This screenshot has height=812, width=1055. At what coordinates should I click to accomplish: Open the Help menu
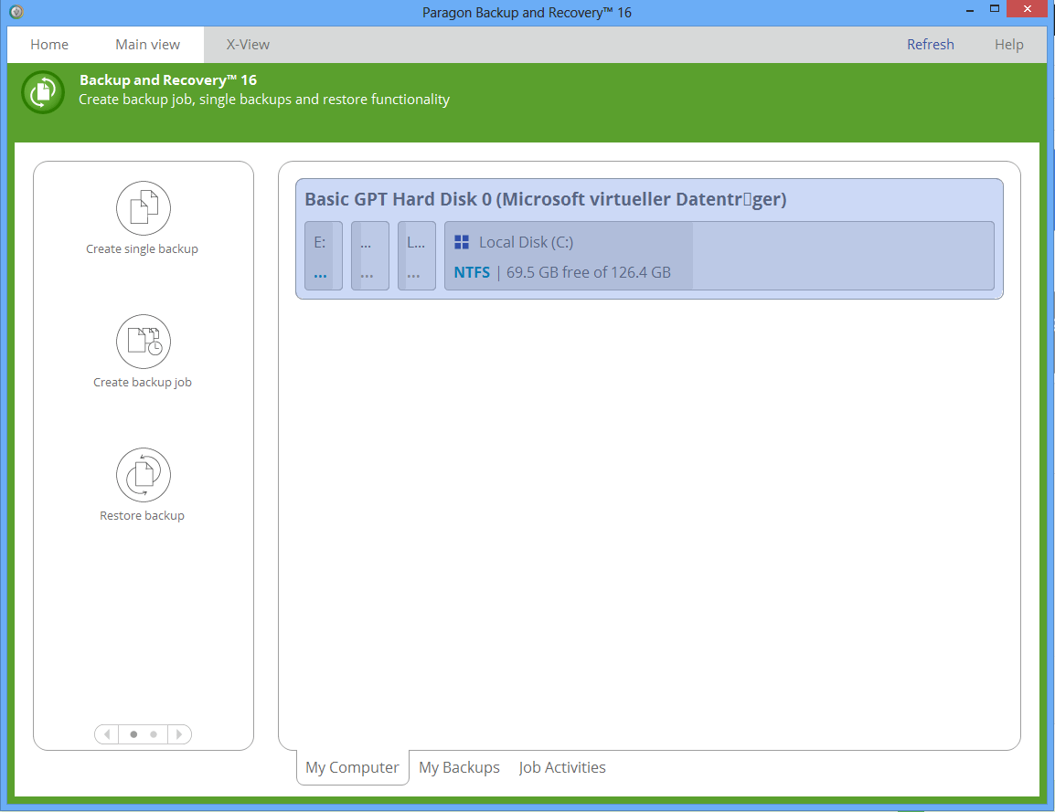(1008, 44)
